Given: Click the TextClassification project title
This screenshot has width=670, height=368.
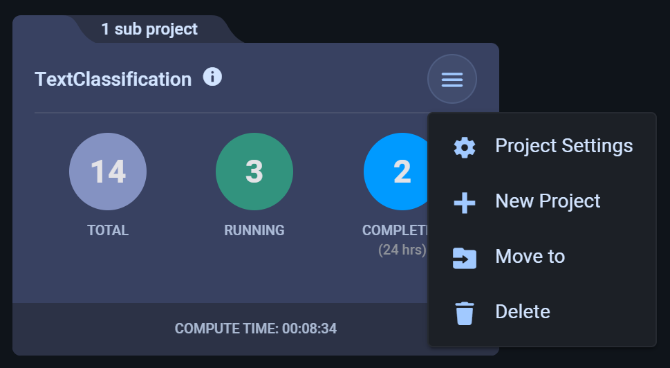Looking at the screenshot, I should coord(113,80).
